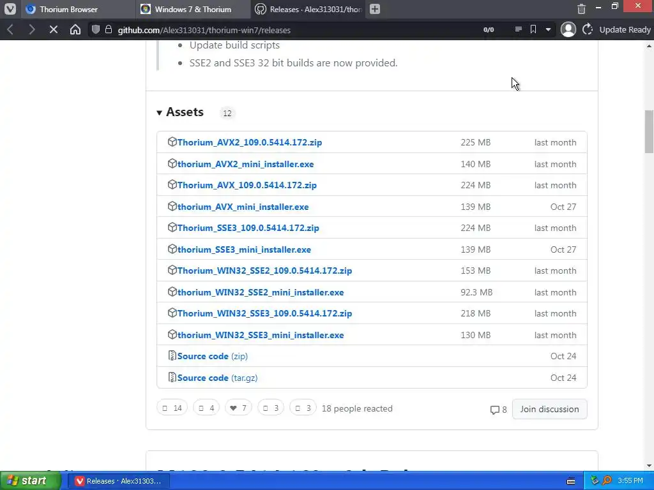Switch to the Thorium Browser tab
This screenshot has width=654, height=490.
click(78, 9)
